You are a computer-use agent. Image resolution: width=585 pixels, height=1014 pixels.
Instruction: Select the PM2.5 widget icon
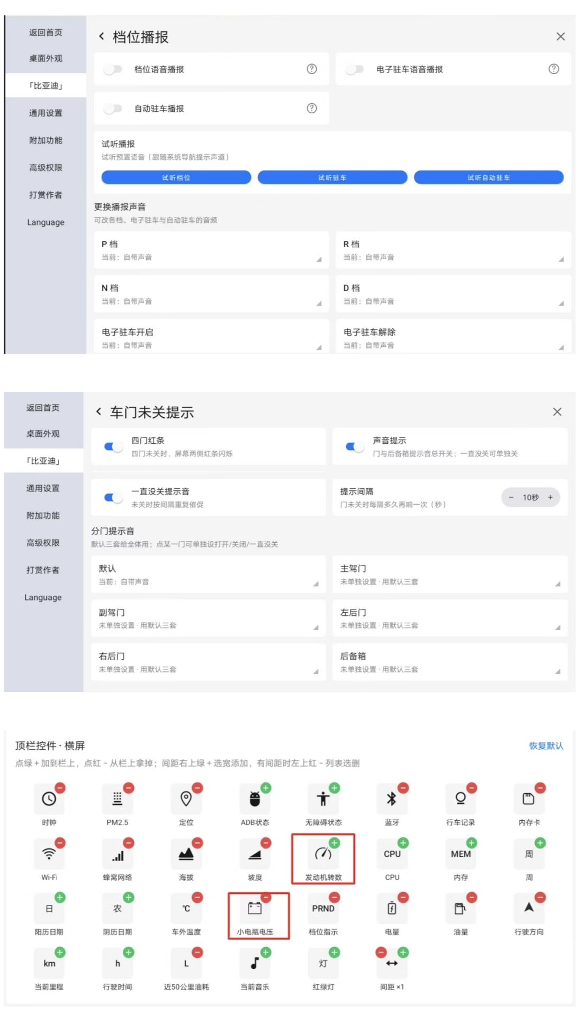click(x=118, y=799)
